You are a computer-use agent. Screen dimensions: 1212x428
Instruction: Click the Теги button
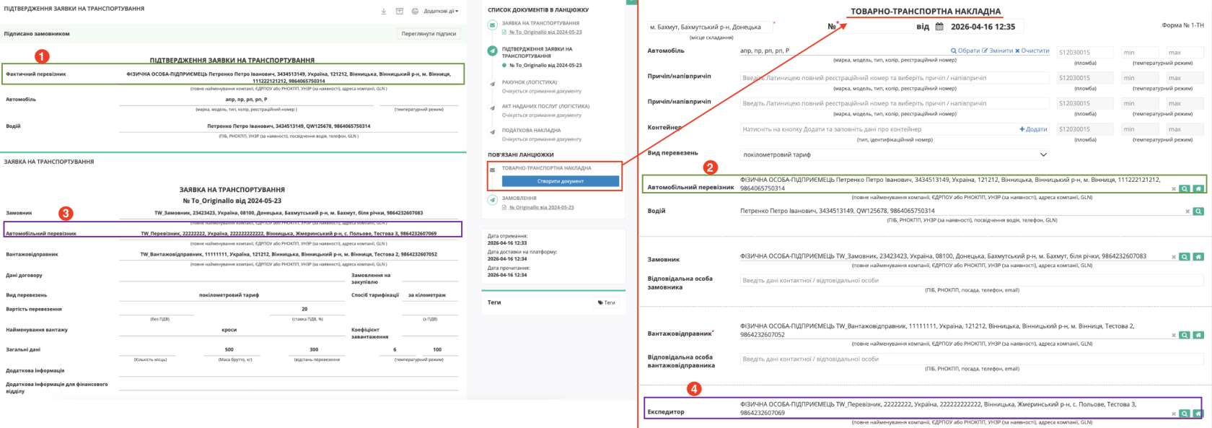[606, 302]
